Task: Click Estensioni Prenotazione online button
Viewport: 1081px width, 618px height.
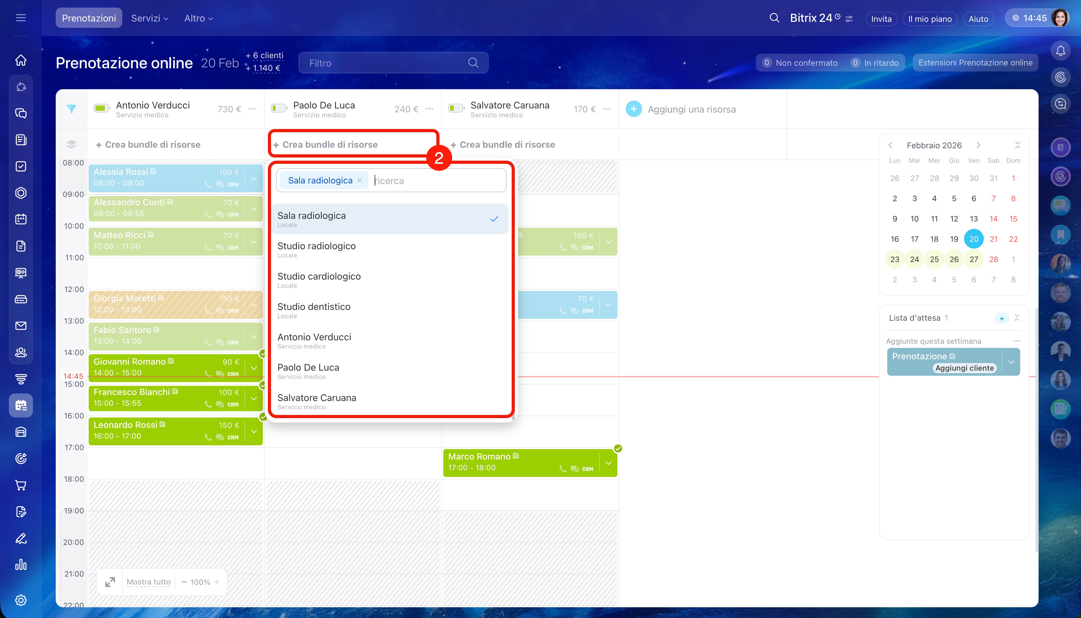Action: pos(975,63)
